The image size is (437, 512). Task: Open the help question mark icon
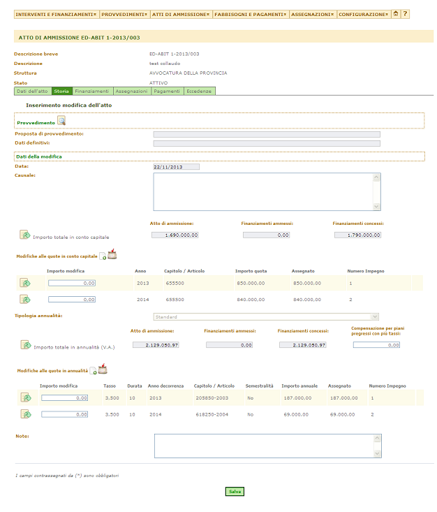click(405, 14)
